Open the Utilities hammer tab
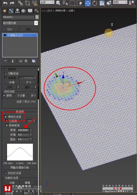The width and height of the screenshot is (137, 195). click(x=36, y=11)
